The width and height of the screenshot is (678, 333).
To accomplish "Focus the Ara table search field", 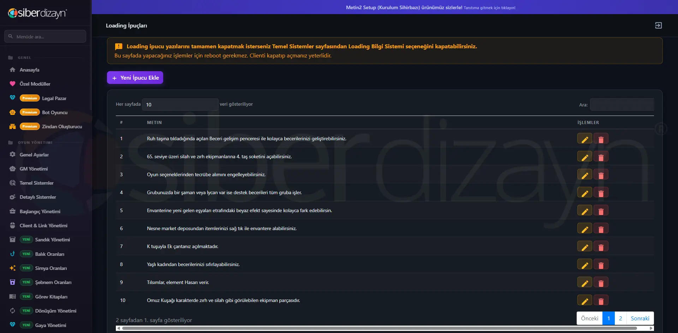I will click(622, 105).
